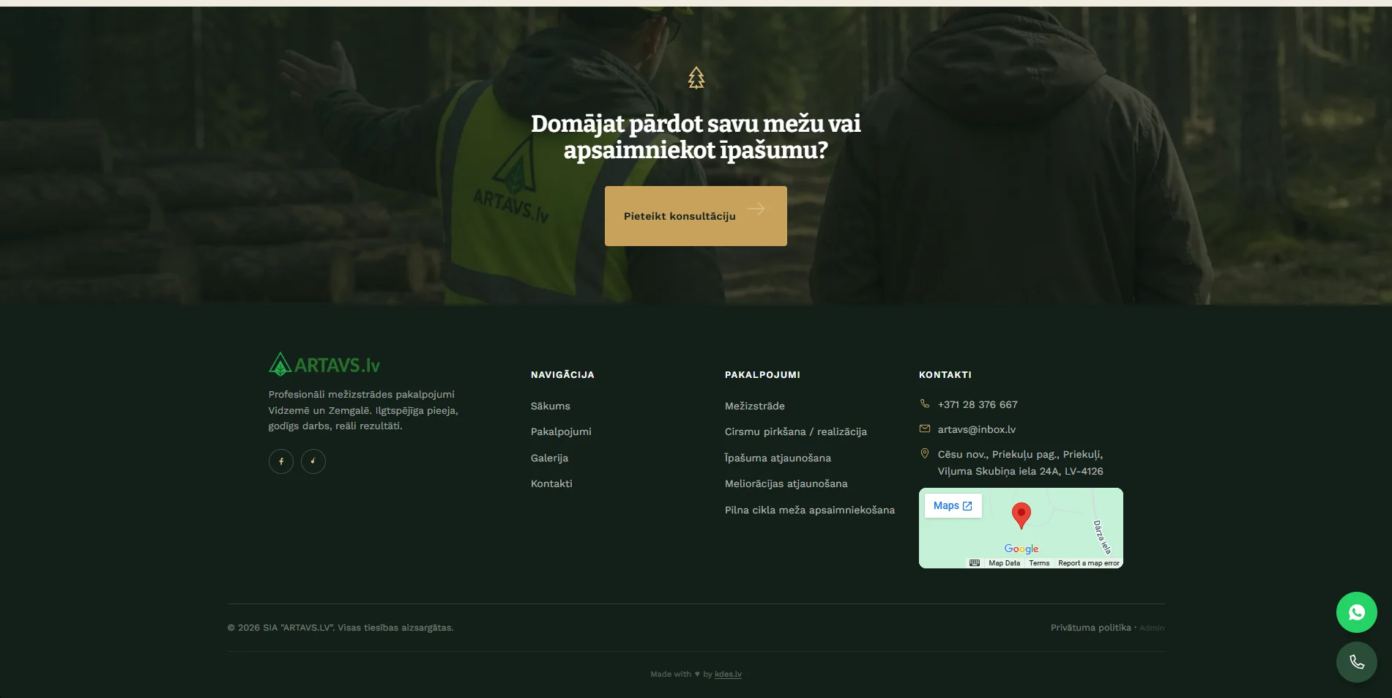Click the Domājat pārdot savu mežu heading
Image resolution: width=1392 pixels, height=698 pixels.
[696, 136]
